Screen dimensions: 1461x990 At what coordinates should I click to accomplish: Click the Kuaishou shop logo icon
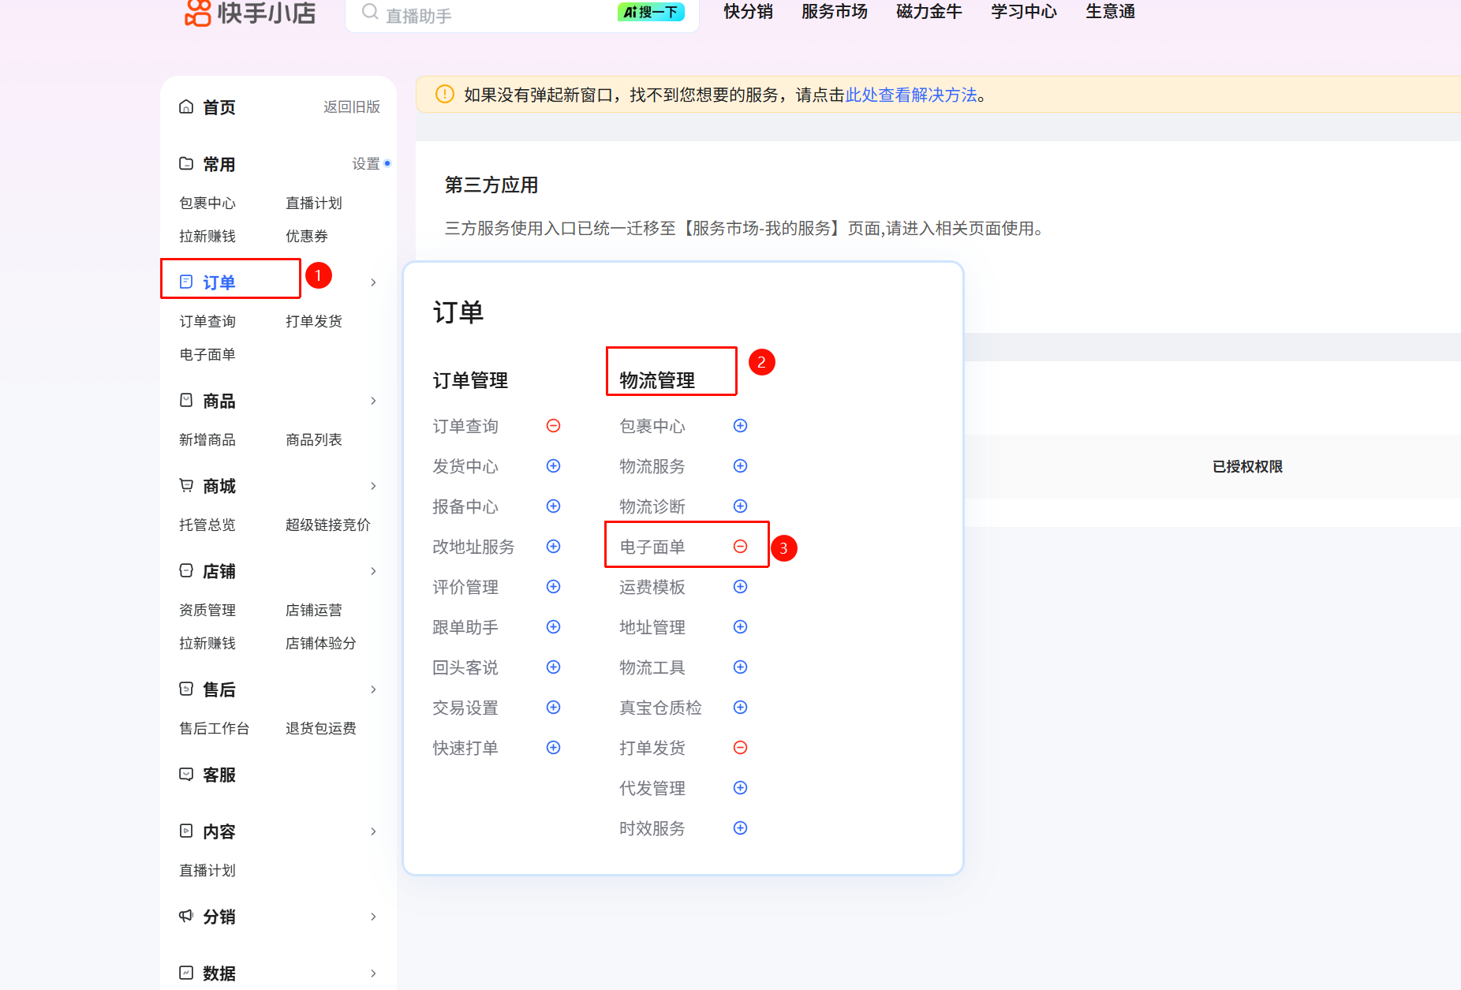tap(197, 13)
